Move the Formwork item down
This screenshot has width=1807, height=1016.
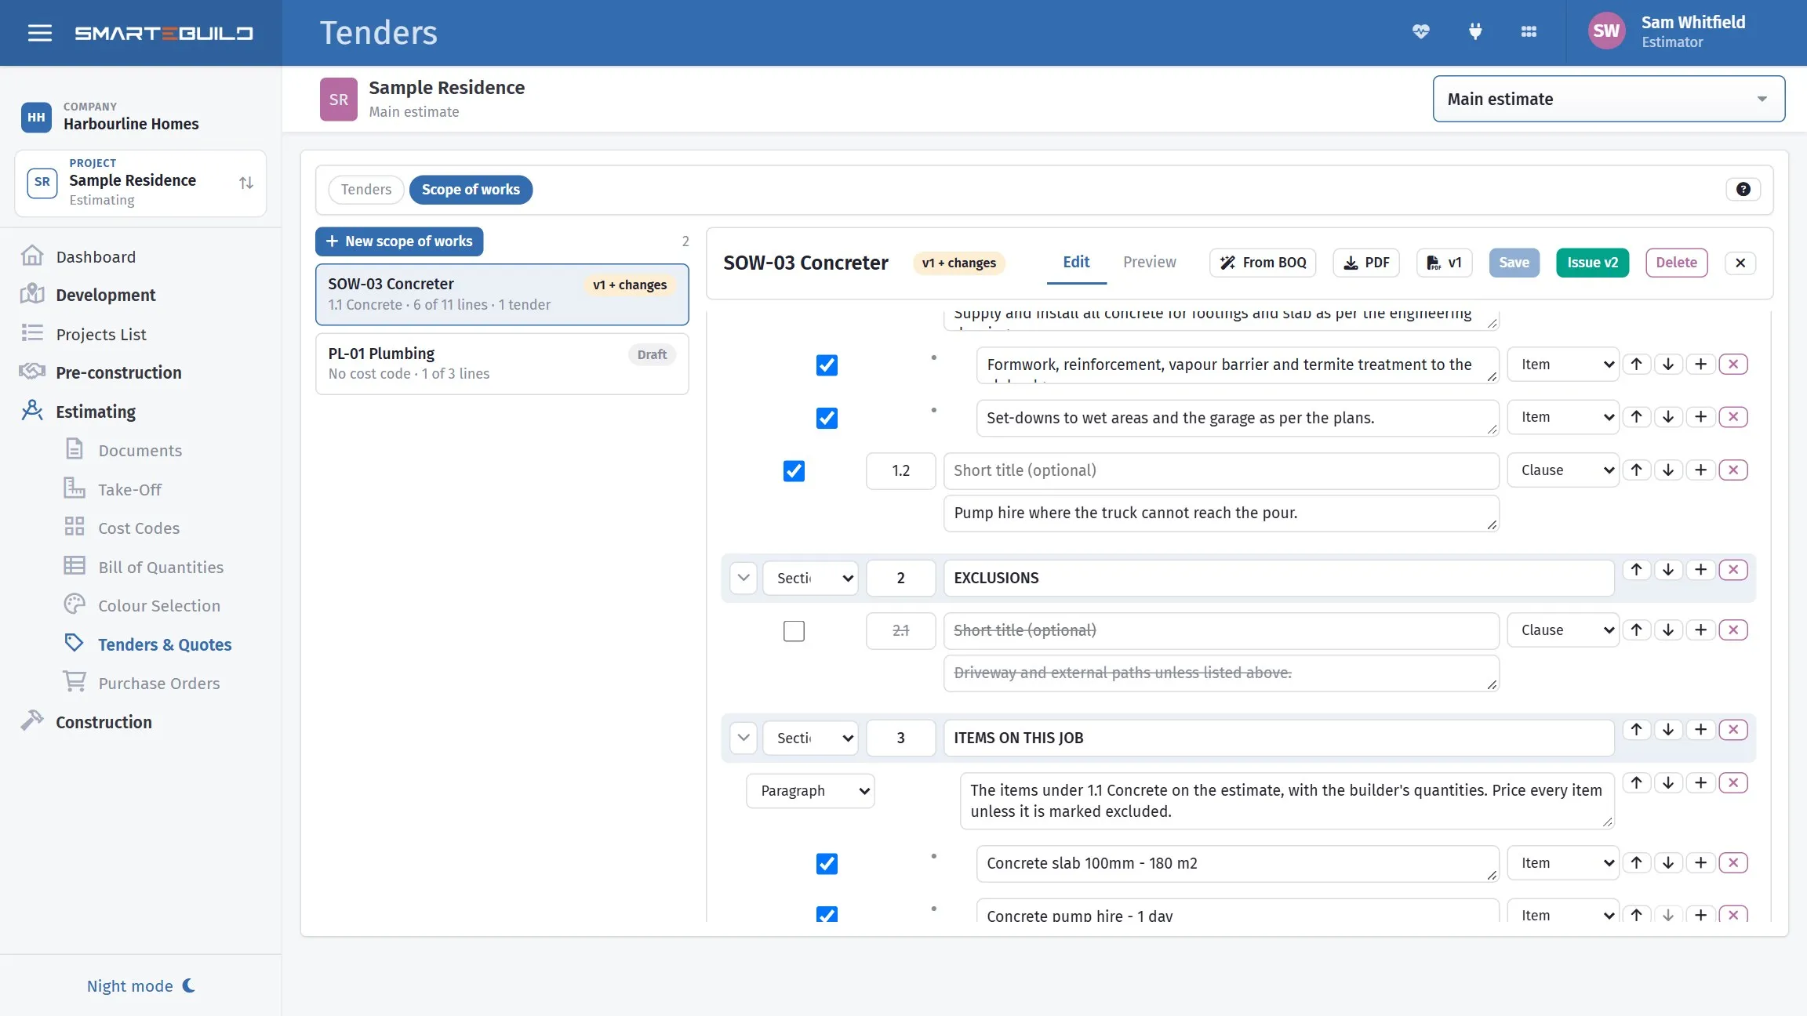1668,365
